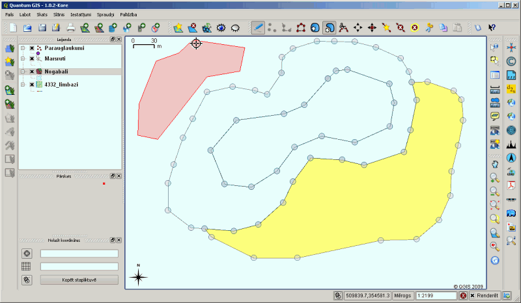Undock the Pārskats panel
The image size is (521, 303).
(x=113, y=176)
